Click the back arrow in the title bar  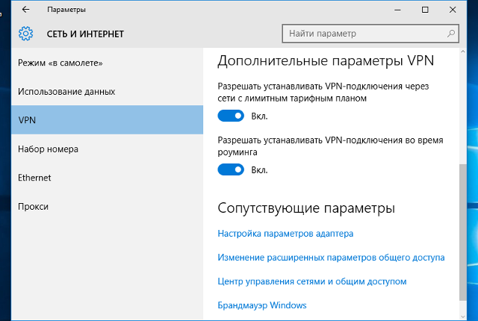26,10
